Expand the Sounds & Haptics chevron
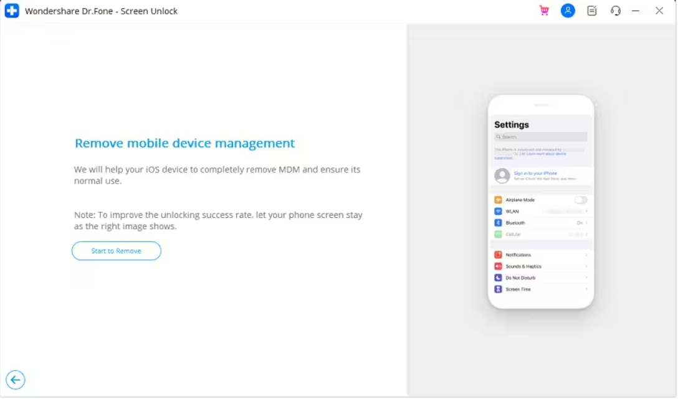The image size is (678, 399). pos(586,266)
